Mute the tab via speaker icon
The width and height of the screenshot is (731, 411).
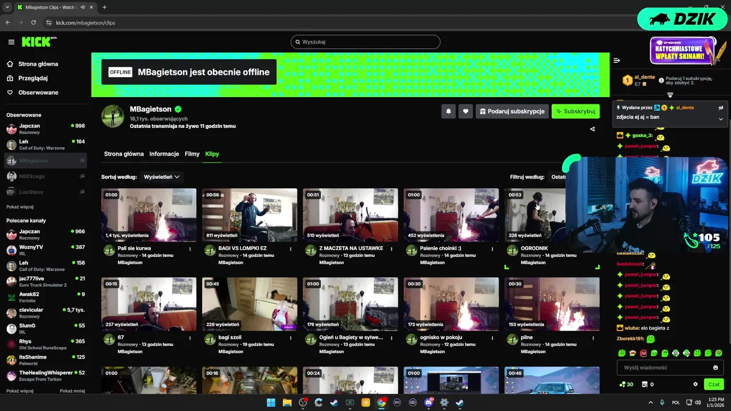pos(83,7)
